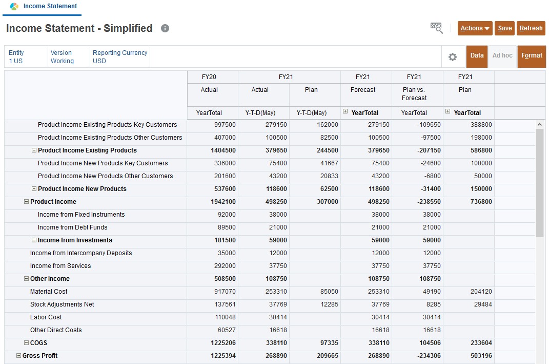Click the Income Statement pie chart icon
The width and height of the screenshot is (549, 364).
click(x=14, y=7)
